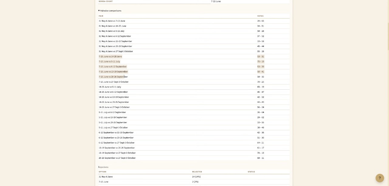Click the PAIR column header
Screen dimensions: 389x186
pyautogui.click(x=101, y=16)
